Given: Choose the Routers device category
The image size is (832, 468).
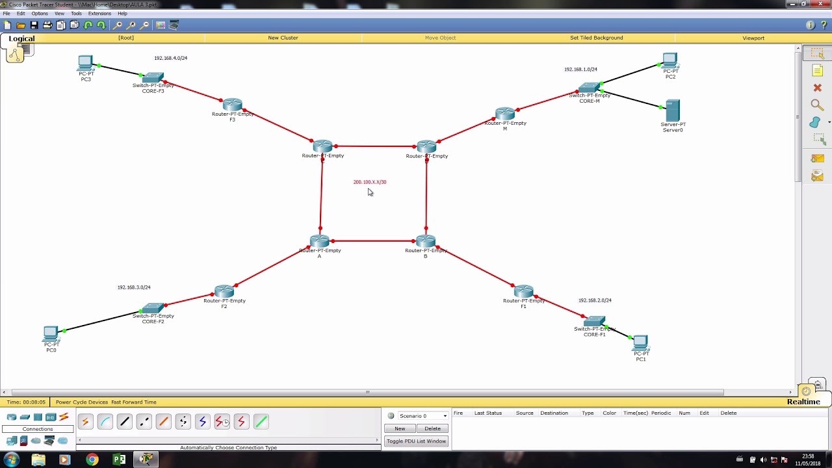Looking at the screenshot, I should [12, 417].
